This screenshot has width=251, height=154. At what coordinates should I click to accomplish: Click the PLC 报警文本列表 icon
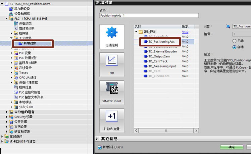pos(16,97)
